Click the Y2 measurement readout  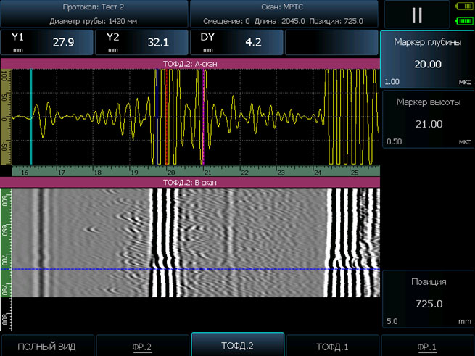pyautogui.click(x=141, y=43)
